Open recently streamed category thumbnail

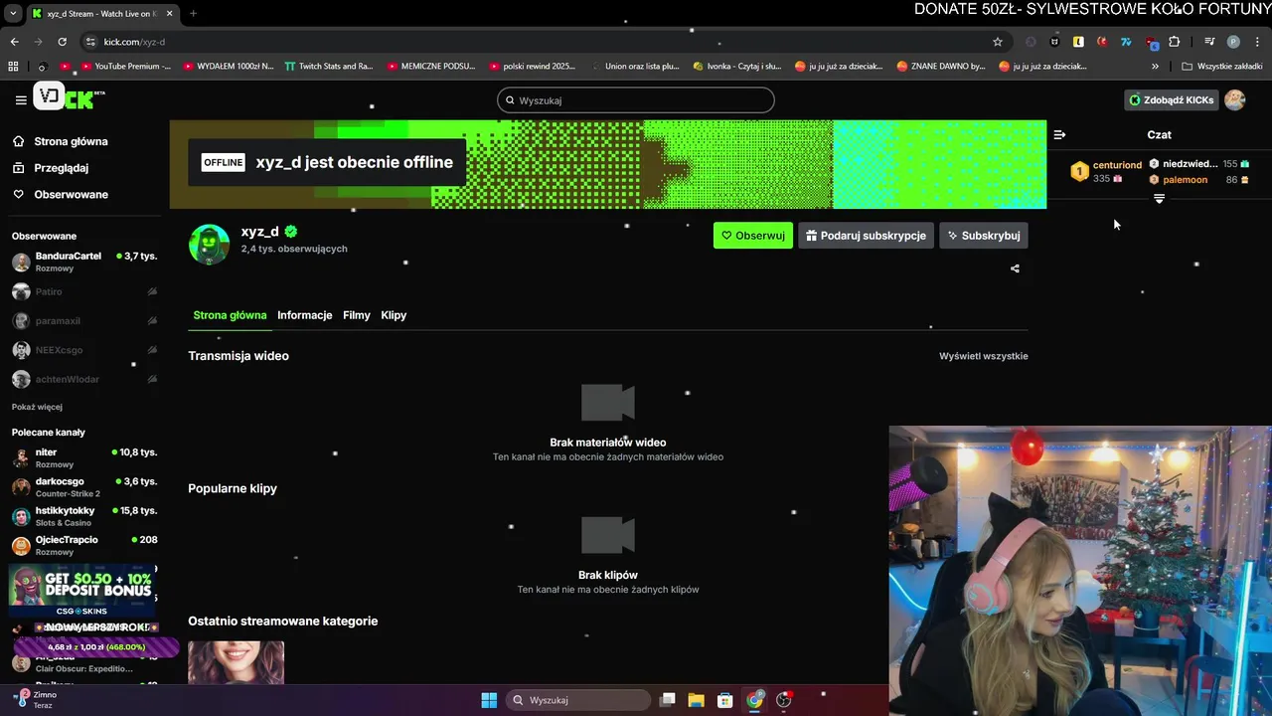coord(236,662)
